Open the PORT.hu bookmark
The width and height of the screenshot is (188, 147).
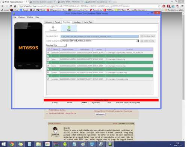pyautogui.click(x=109, y=10)
